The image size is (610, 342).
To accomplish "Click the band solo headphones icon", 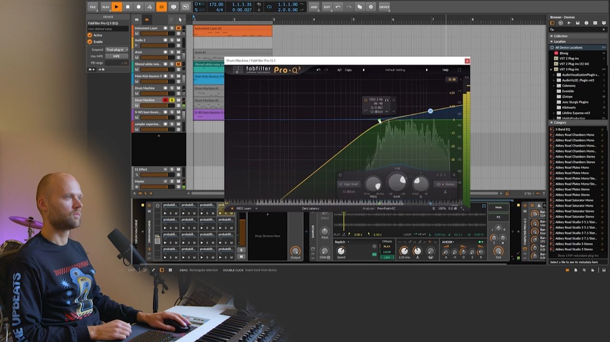I will tap(387, 100).
